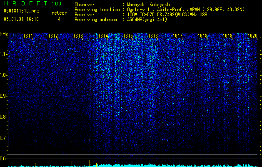Click the Receiving antenna label
This screenshot has height=167, width=262.
point(96,20)
